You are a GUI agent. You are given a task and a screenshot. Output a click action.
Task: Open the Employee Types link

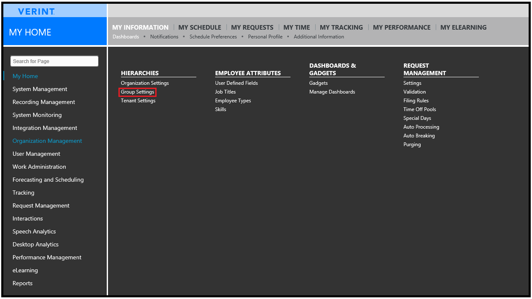[233, 101]
